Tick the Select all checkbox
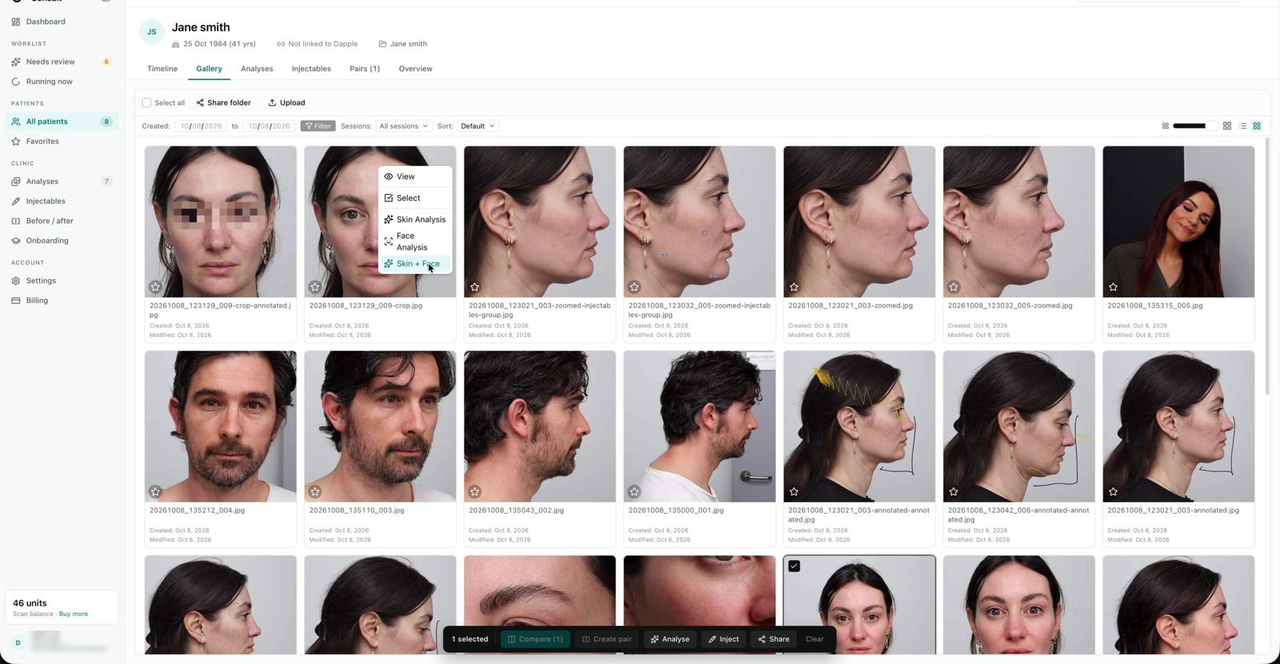The image size is (1280, 664). point(146,102)
